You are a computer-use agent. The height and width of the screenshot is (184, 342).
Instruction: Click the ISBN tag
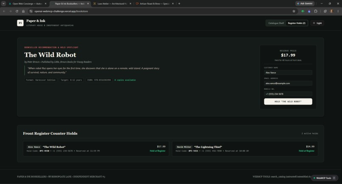pos(99,80)
